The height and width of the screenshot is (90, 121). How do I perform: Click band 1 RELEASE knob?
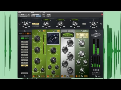coord(43,69)
